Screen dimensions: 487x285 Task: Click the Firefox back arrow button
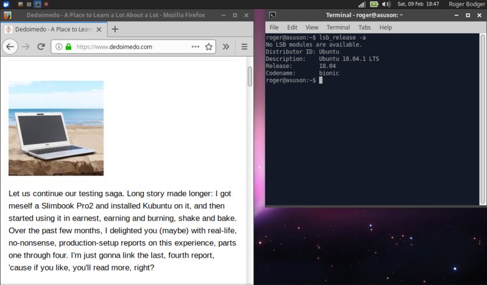pos(10,47)
